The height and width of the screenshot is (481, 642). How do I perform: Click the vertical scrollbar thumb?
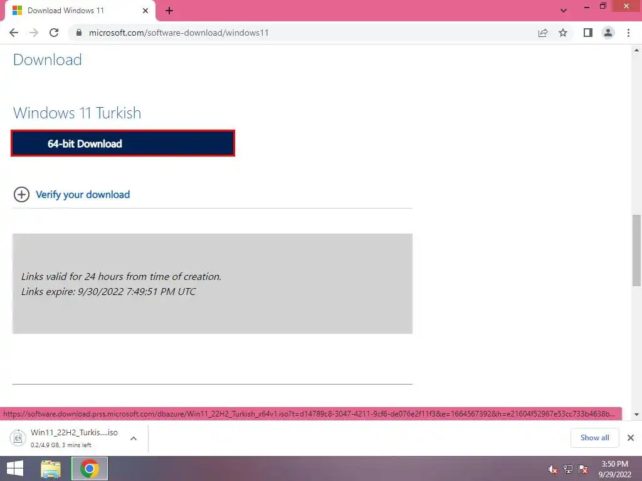pyautogui.click(x=636, y=251)
